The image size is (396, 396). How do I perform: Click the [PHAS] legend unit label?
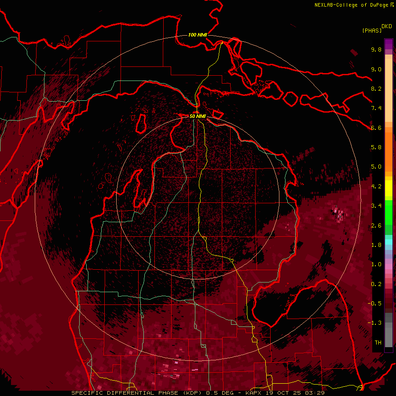[372, 31]
